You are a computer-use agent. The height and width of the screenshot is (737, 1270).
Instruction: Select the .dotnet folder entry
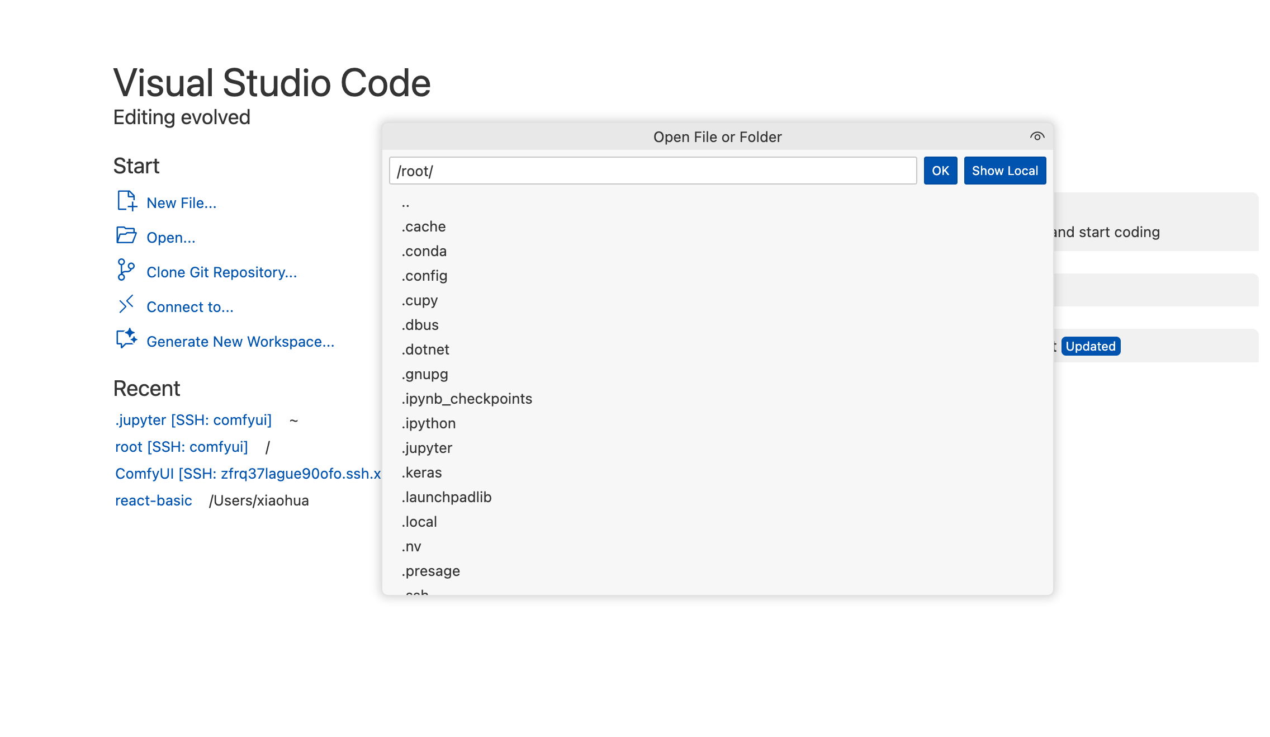click(x=717, y=349)
